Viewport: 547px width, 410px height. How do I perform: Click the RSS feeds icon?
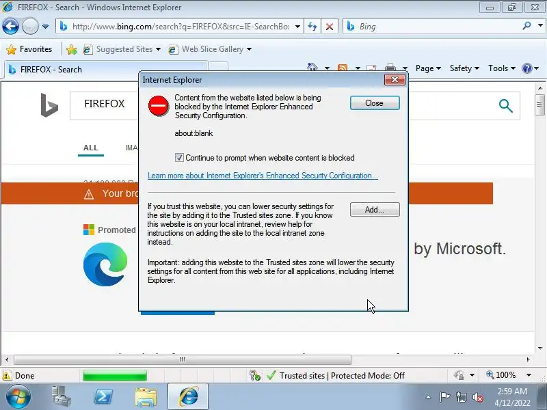343,68
